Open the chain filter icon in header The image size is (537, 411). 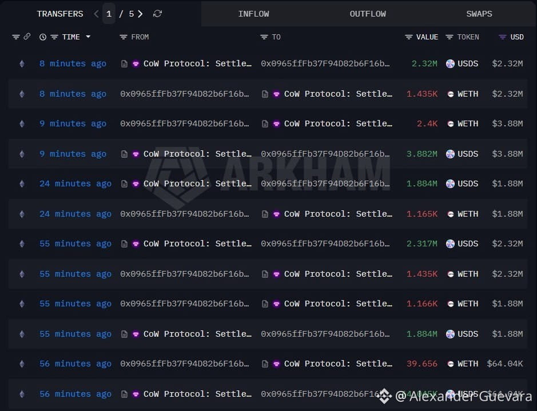pos(16,37)
